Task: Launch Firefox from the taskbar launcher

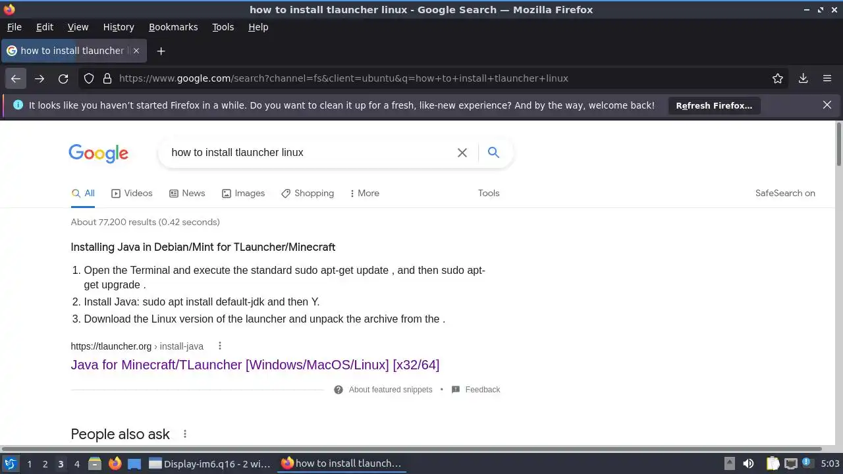Action: (x=115, y=464)
